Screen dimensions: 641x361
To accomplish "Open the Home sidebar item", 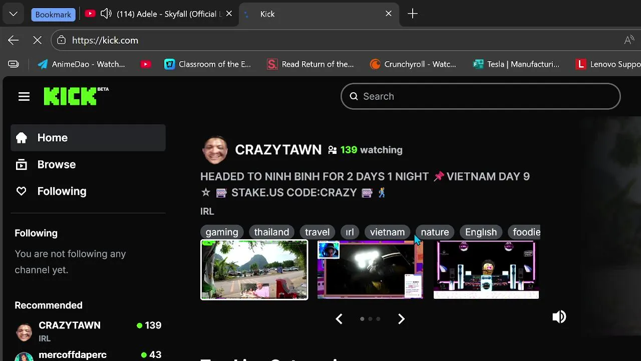I will click(88, 137).
